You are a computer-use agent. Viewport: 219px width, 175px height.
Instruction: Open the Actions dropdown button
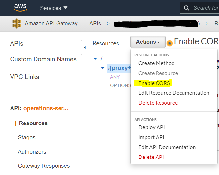coord(148,42)
